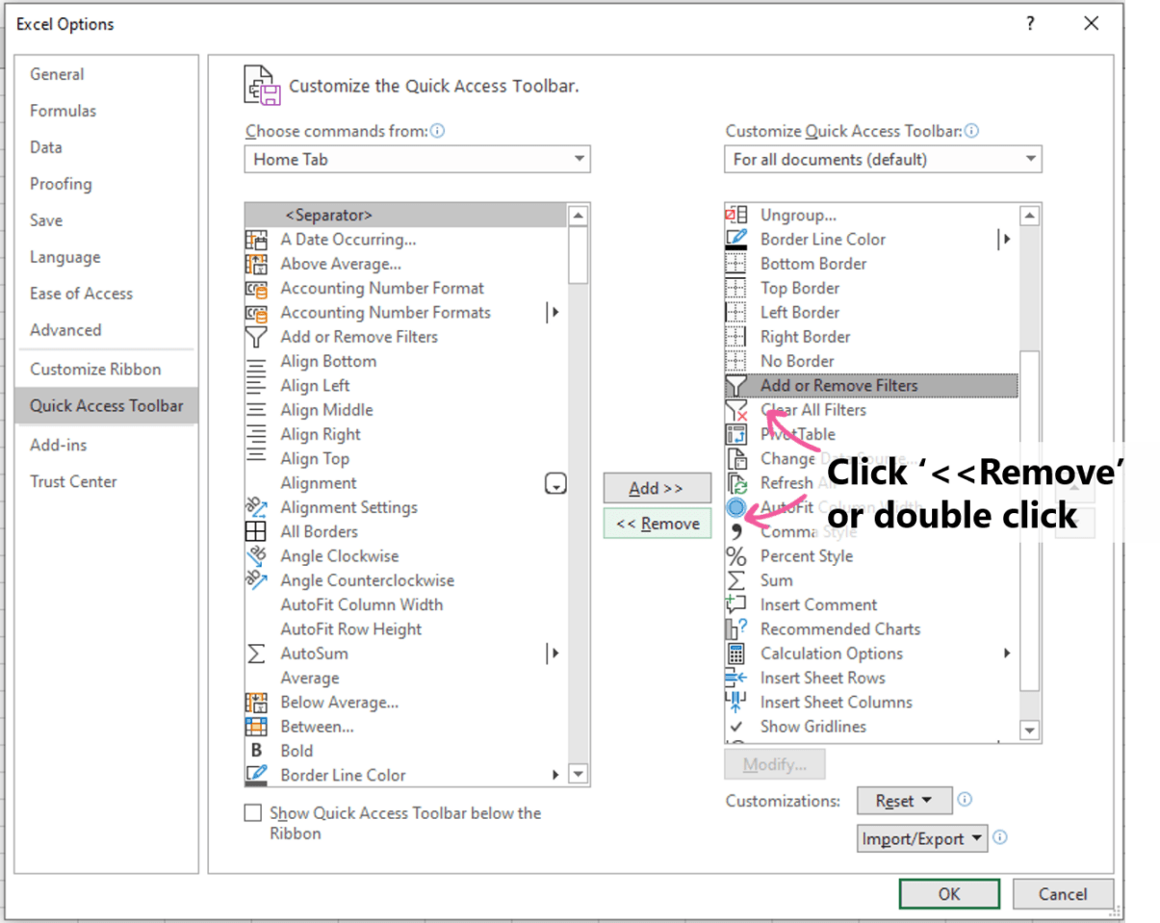Select the AutoSum icon in the commands list
Image resolution: width=1160 pixels, height=923 pixels.
(255, 653)
